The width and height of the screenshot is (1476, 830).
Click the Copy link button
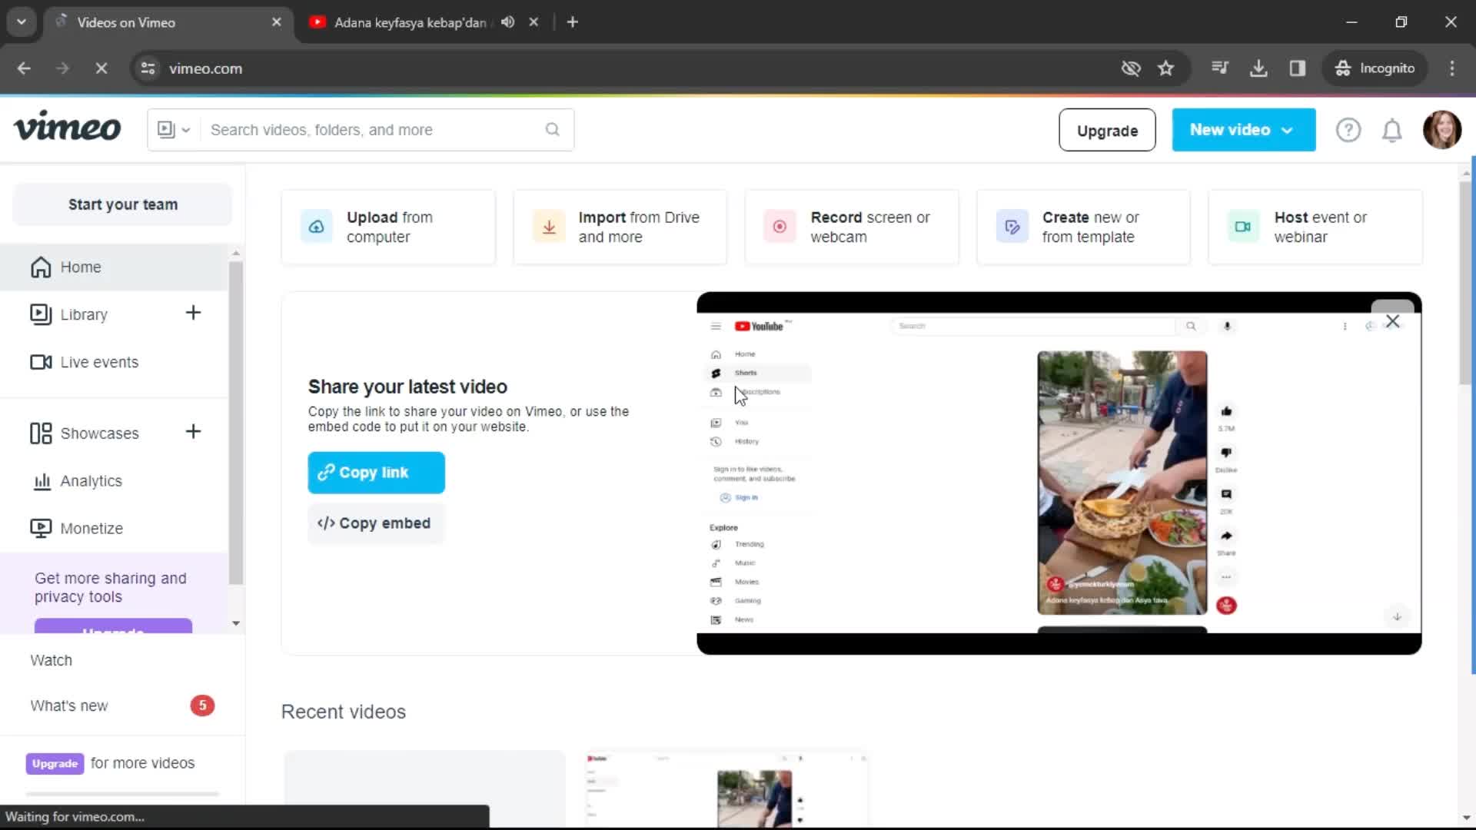click(376, 473)
